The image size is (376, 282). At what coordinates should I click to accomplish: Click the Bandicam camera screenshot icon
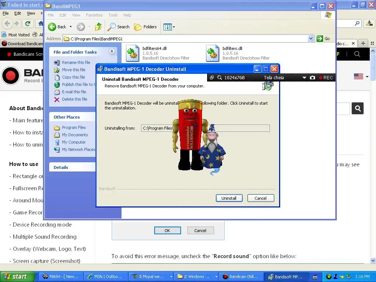tap(312, 78)
